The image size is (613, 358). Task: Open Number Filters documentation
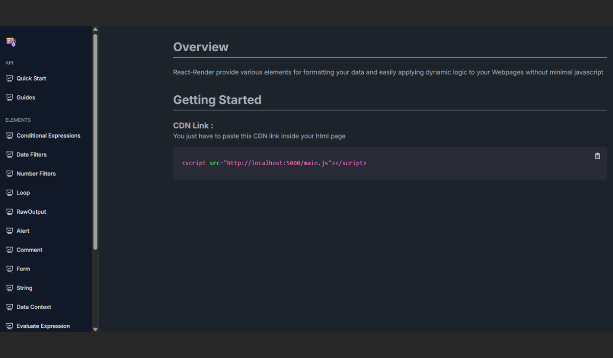click(x=36, y=173)
